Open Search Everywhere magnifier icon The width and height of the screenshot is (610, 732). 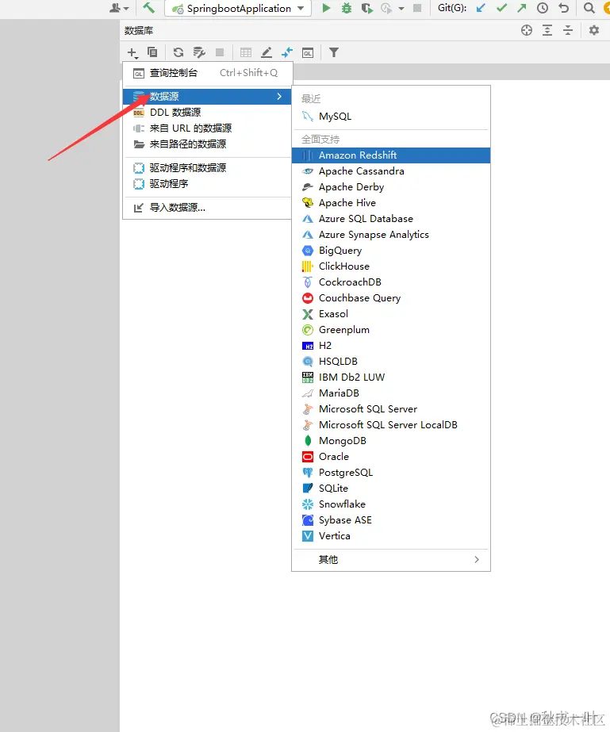(589, 8)
